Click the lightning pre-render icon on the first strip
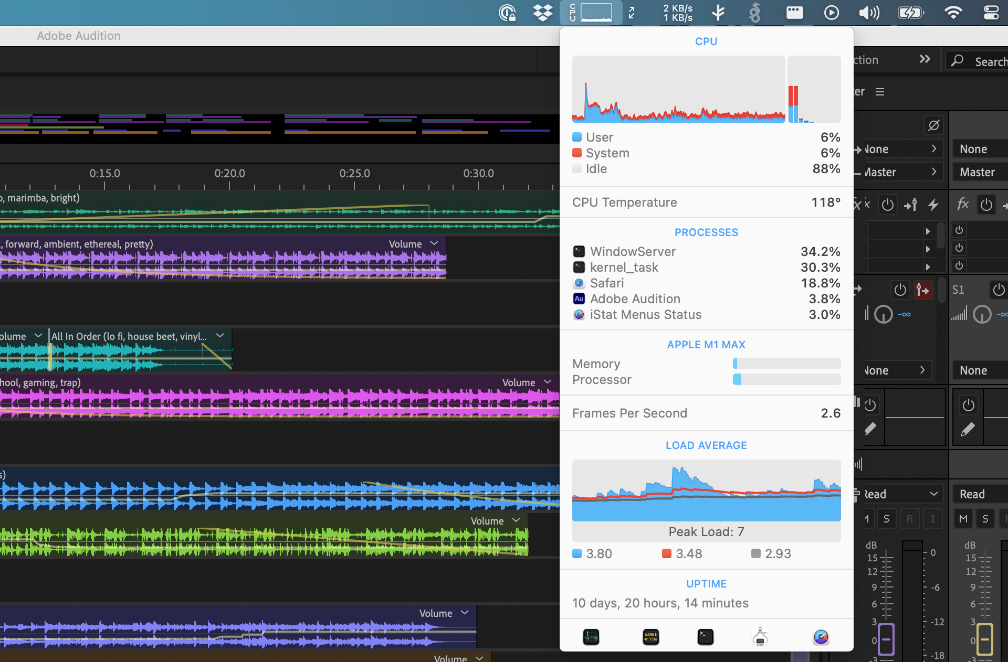 pos(933,205)
